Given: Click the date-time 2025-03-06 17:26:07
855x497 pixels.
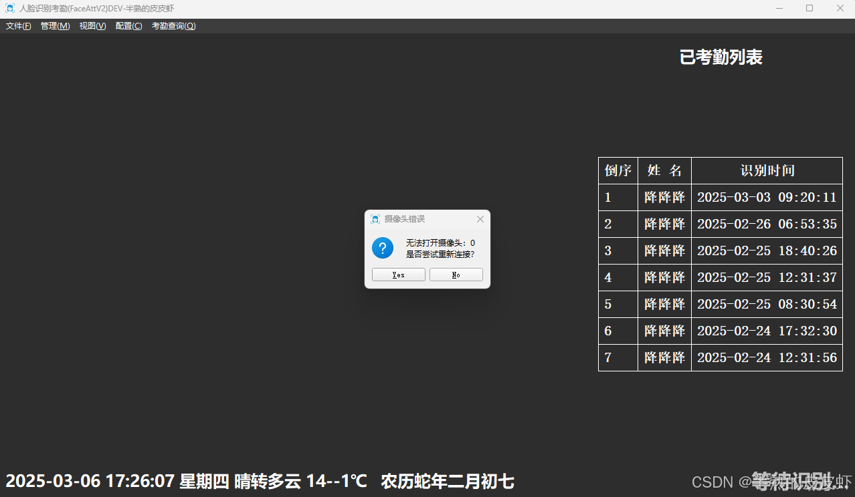Looking at the screenshot, I should pyautogui.click(x=90, y=481).
